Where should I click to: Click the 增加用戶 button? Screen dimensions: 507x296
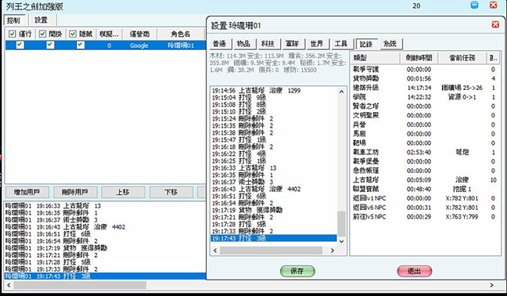pos(27,192)
